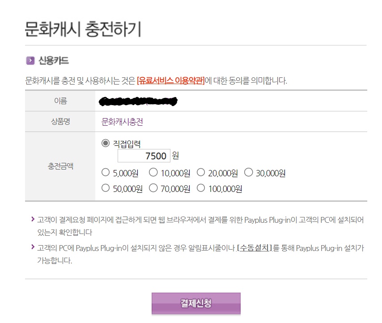Pick the 20,000원 charge amount
Image resolution: width=382 pixels, height=323 pixels.
tap(201, 172)
